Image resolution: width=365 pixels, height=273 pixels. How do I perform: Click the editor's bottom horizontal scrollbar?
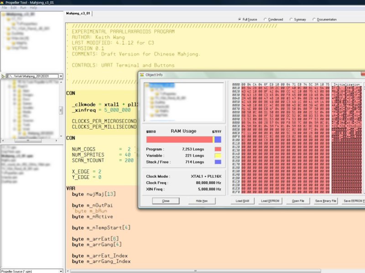click(196, 271)
